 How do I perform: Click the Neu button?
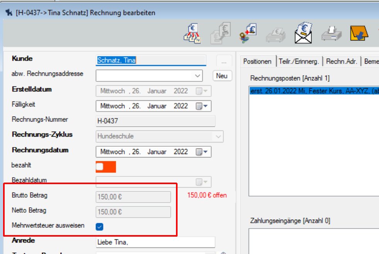pyautogui.click(x=222, y=76)
